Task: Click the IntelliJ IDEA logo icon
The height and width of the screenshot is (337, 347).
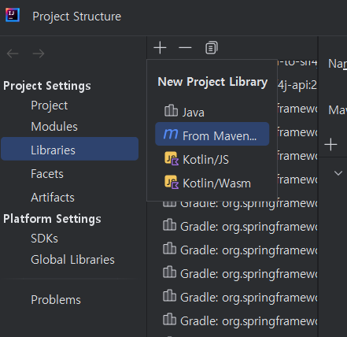Action: (13, 15)
